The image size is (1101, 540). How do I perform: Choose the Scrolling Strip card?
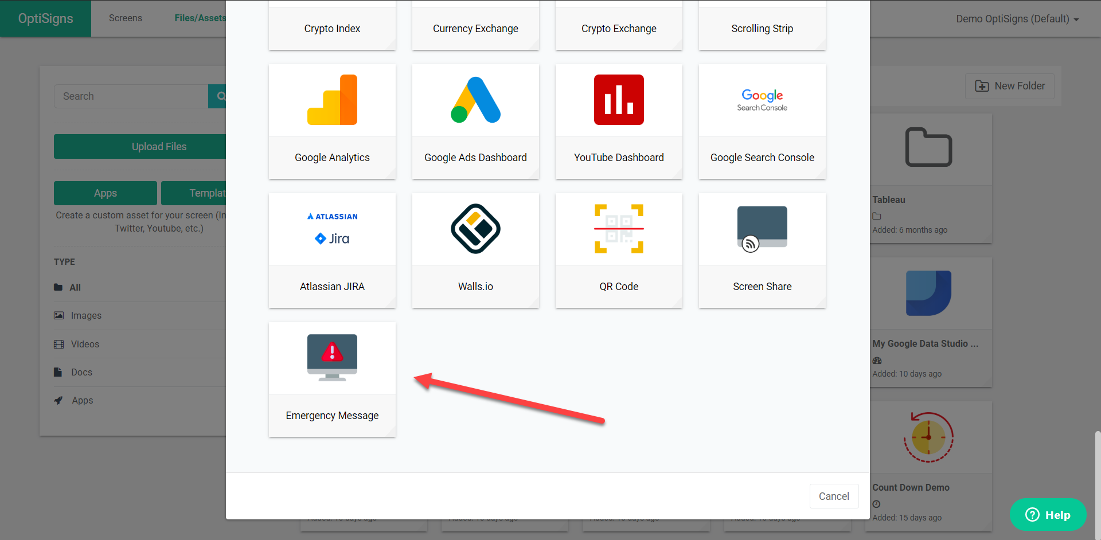pyautogui.click(x=762, y=25)
